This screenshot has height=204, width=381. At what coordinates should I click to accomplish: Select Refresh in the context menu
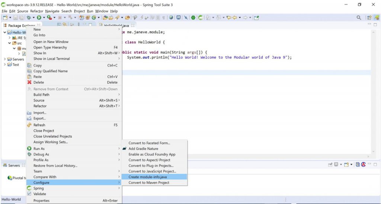click(74, 125)
